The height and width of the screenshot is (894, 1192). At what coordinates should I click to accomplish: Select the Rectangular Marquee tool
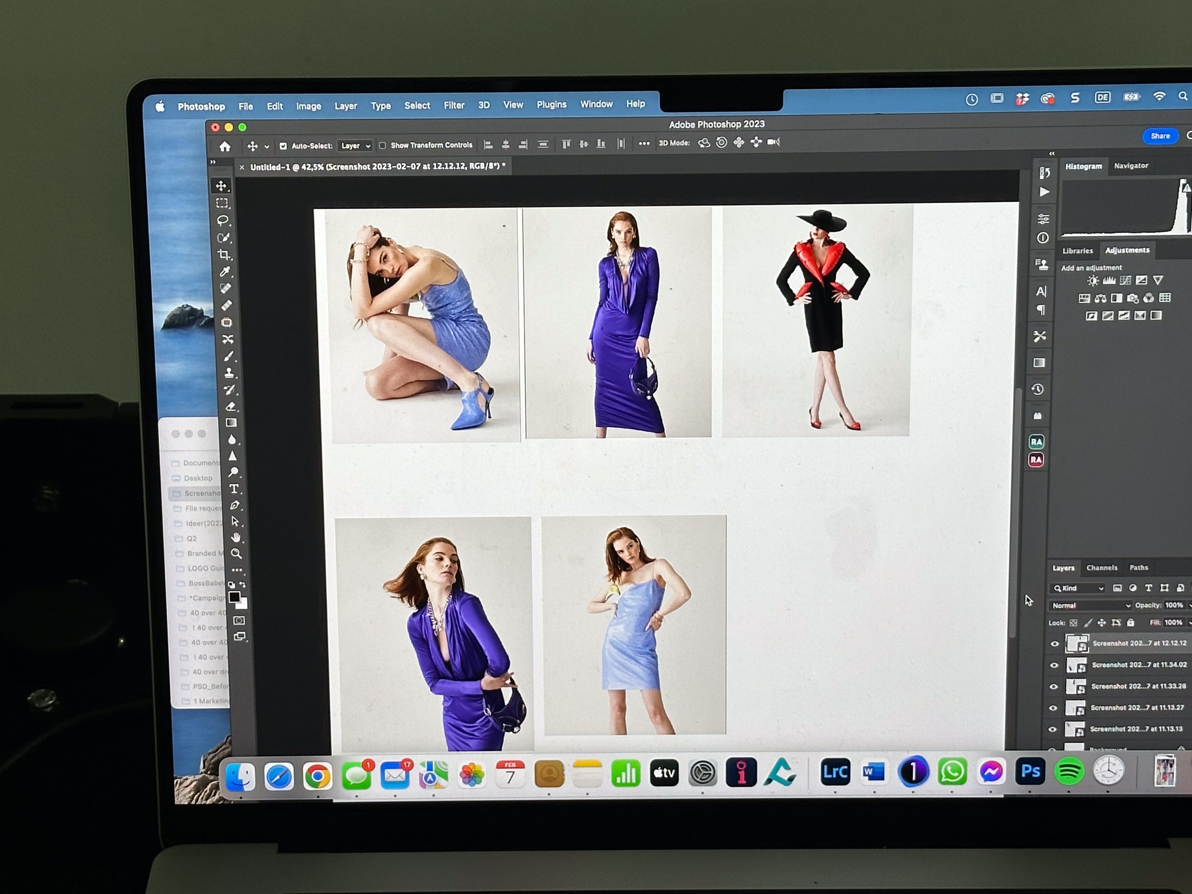click(222, 203)
